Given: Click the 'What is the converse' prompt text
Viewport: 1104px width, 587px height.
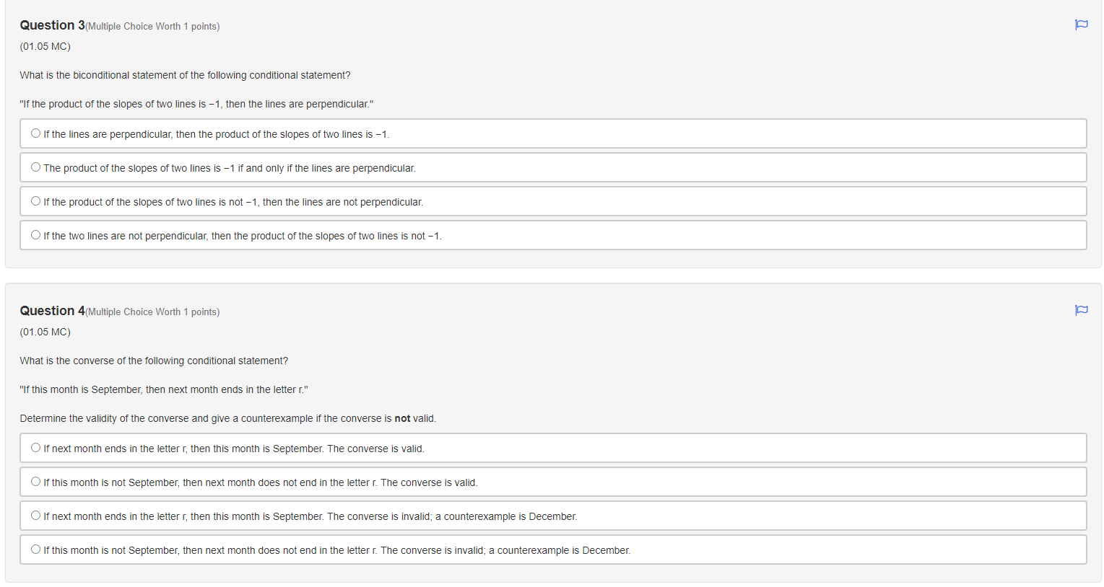Looking at the screenshot, I should (x=154, y=361).
